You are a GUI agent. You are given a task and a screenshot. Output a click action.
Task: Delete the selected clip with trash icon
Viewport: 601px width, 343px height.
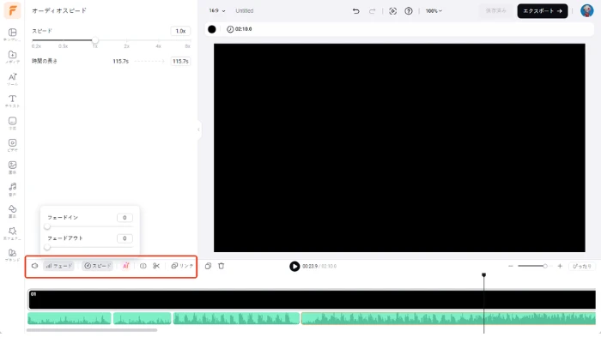(222, 266)
